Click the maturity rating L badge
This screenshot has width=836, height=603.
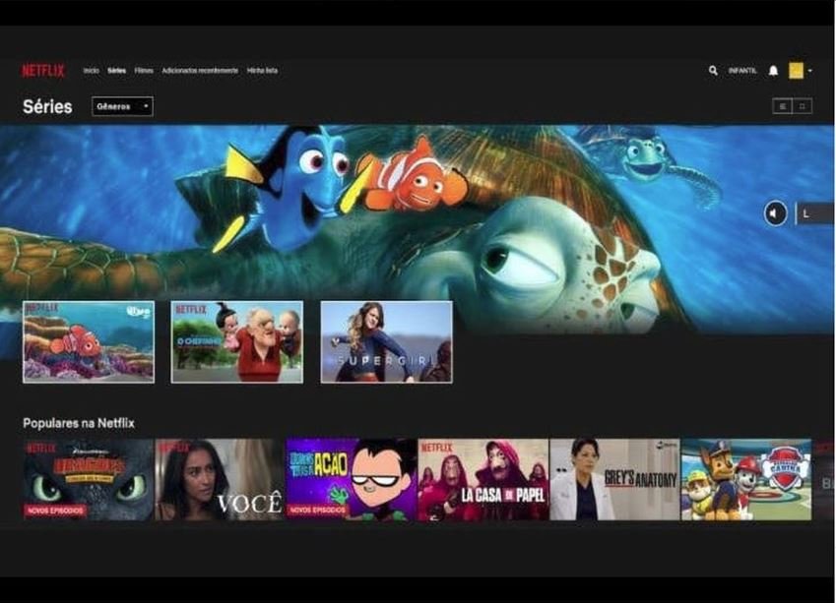[814, 213]
